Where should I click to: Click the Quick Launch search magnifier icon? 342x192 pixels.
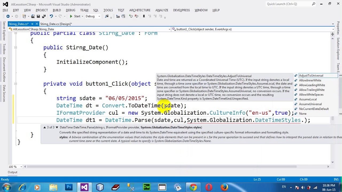tap(314, 4)
